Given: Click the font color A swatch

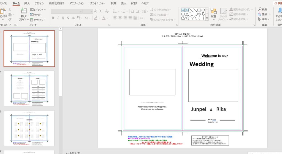Looking at the screenshot, I should click(104, 18).
